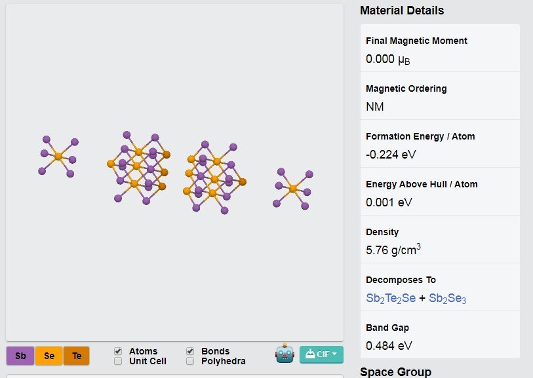The image size is (533, 378).
Task: Open the Sb2Te2Se decomposition link
Action: tap(391, 298)
